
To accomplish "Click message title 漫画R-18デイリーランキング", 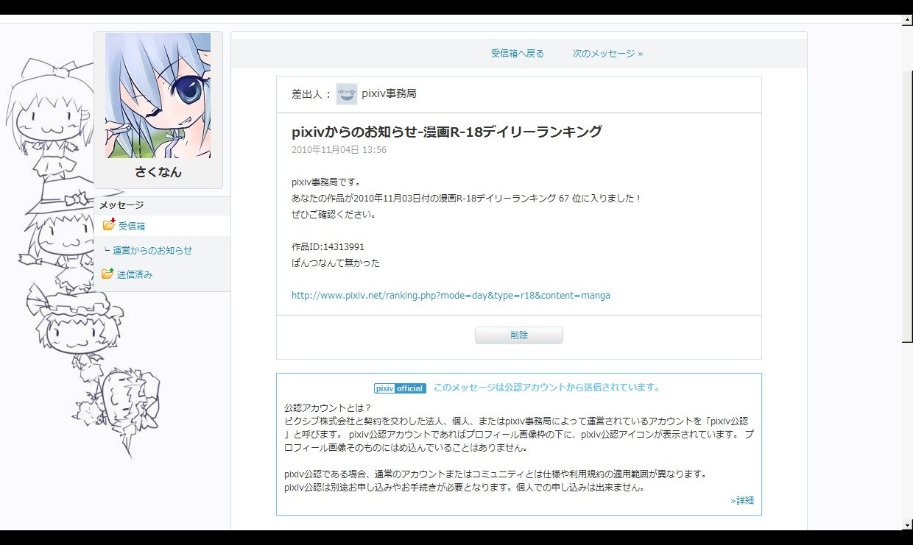I will [447, 132].
